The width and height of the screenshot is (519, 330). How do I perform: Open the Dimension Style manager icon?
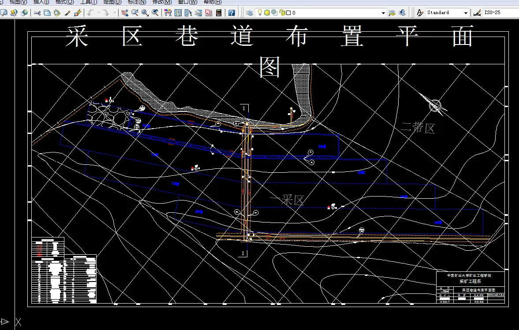(477, 13)
